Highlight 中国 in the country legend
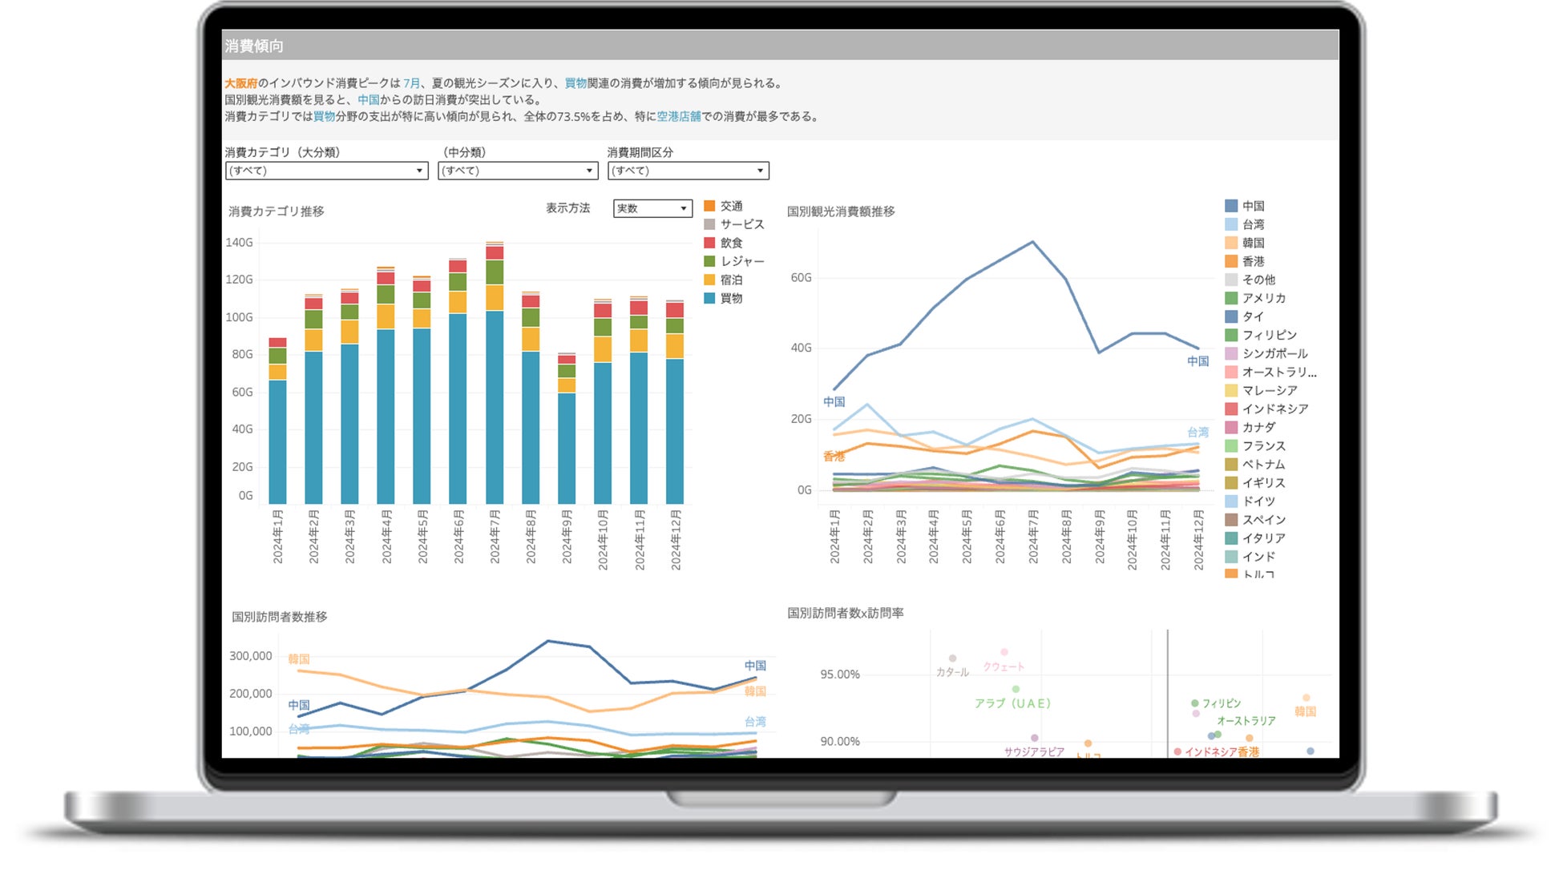This screenshot has width=1563, height=870. [1253, 206]
